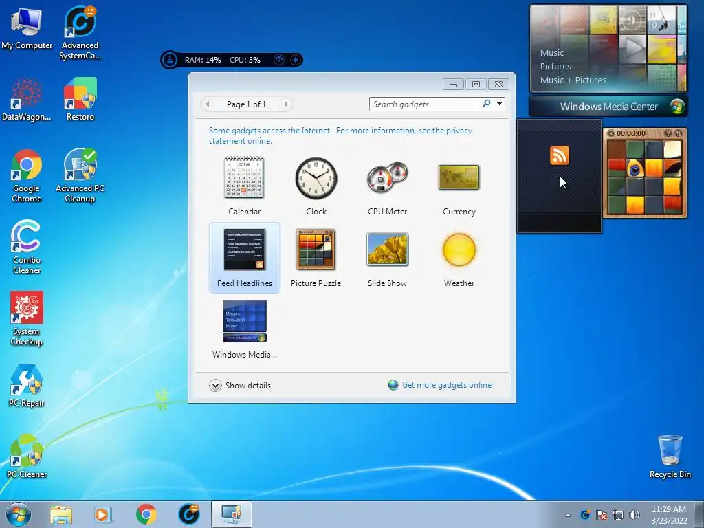Open PC Cleaner desktop shortcut
Image resolution: width=704 pixels, height=528 pixels.
(27, 457)
